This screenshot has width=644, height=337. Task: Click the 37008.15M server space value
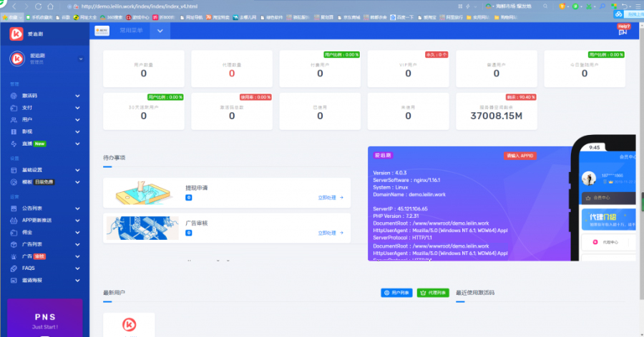pos(496,116)
